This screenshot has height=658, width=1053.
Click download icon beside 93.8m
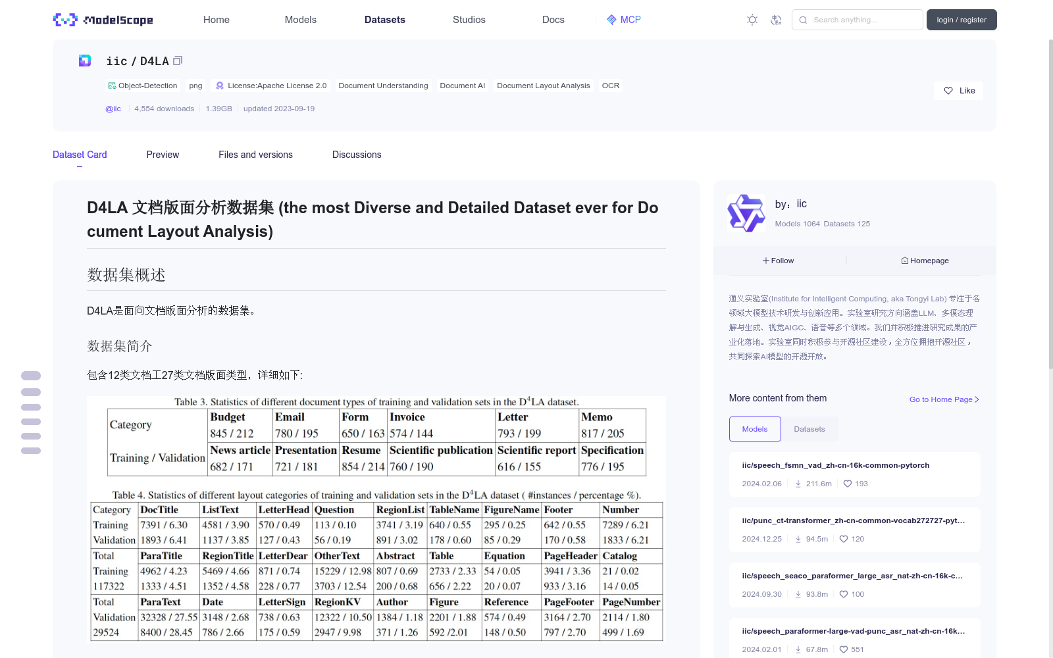pos(798,594)
